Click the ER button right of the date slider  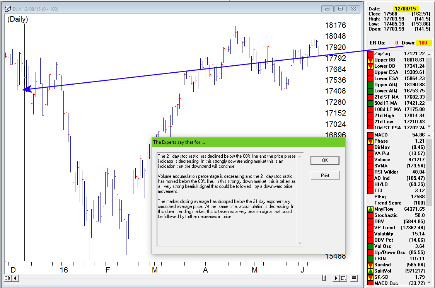pyautogui.click(x=343, y=278)
